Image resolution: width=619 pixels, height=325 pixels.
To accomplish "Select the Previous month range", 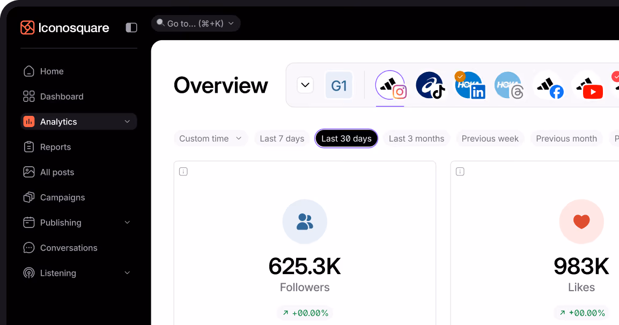I will (566, 138).
